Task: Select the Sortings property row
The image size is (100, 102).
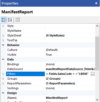Action: point(50,88)
